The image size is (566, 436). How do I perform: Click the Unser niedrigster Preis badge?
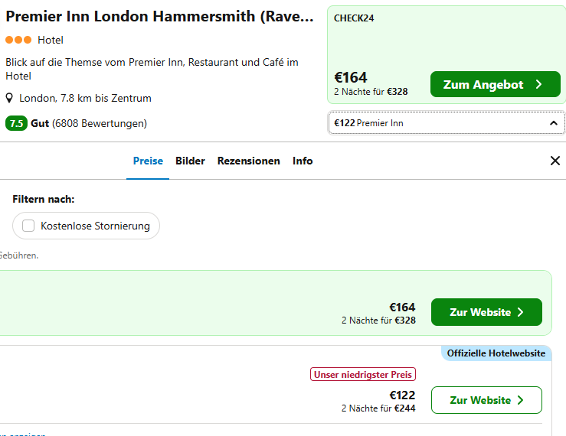pyautogui.click(x=363, y=374)
